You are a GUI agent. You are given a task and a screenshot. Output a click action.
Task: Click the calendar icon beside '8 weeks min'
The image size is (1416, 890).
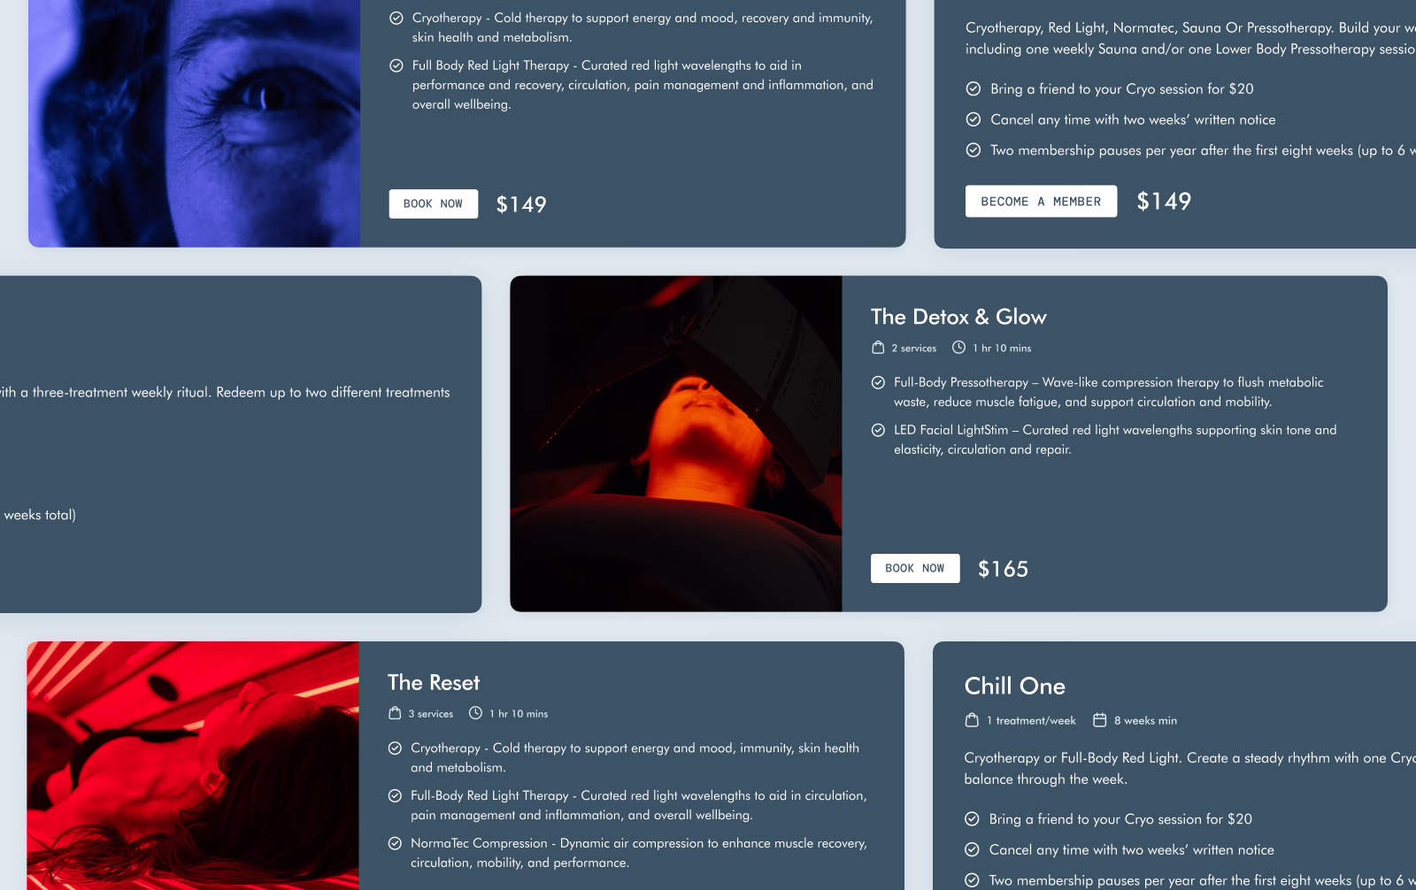pos(1099,720)
